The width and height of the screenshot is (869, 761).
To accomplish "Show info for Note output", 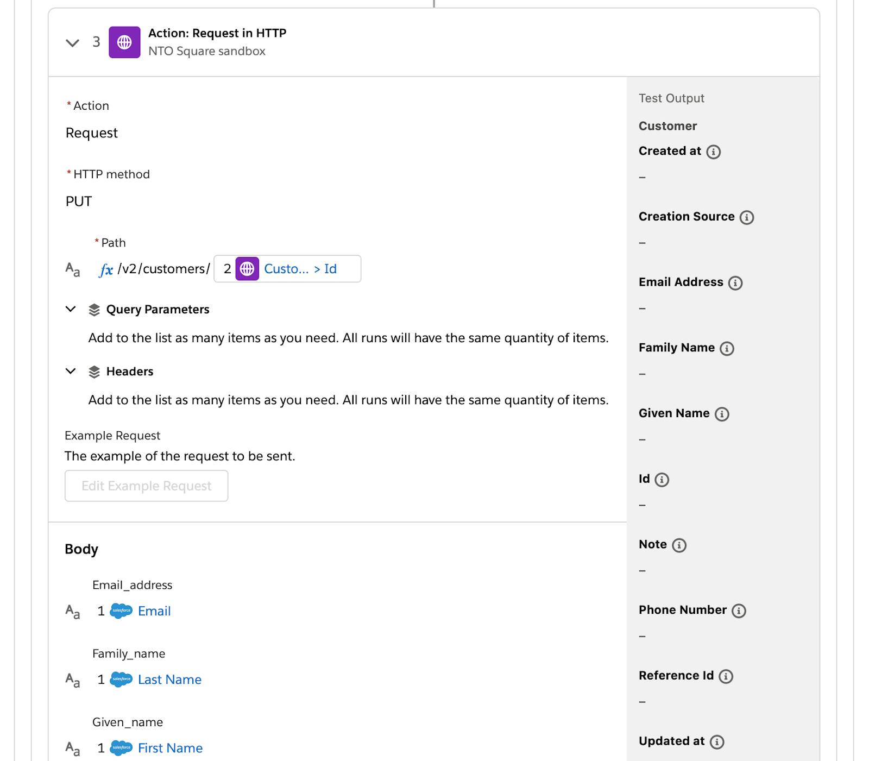I will pos(679,545).
